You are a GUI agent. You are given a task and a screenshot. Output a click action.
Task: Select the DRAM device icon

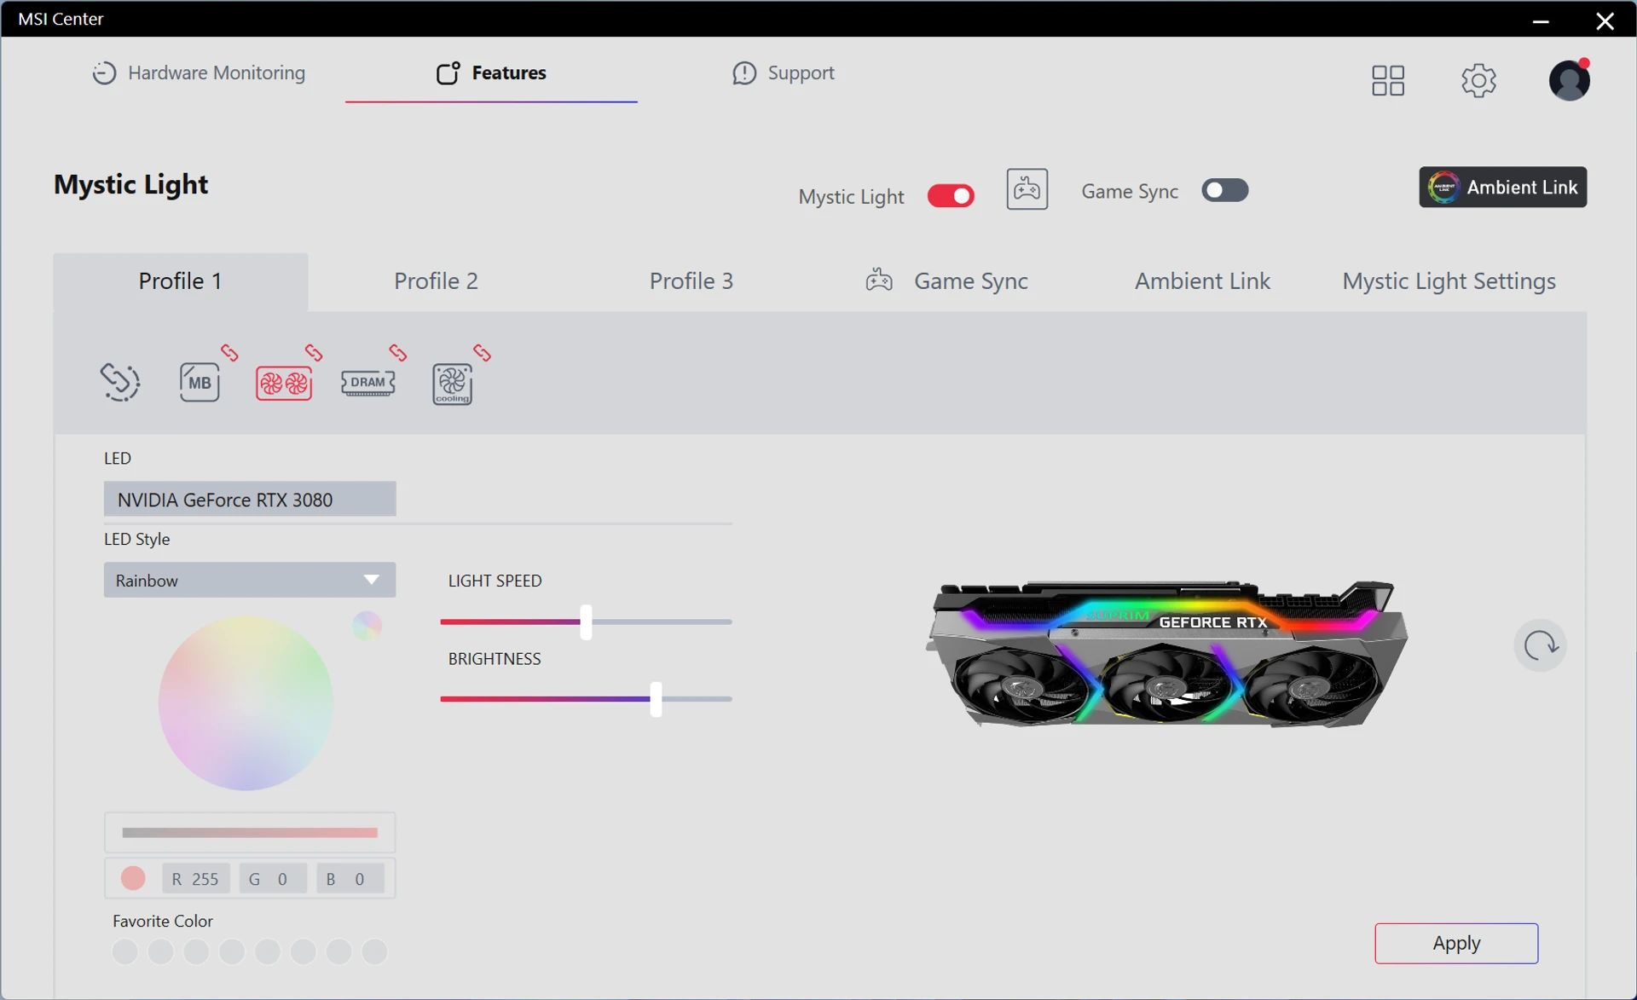pos(367,383)
